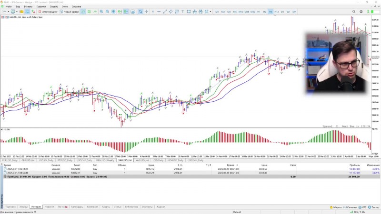This screenshot has width=381, height=214.
Task: Pick the vertical line drawing tool
Action: pos(153,11)
